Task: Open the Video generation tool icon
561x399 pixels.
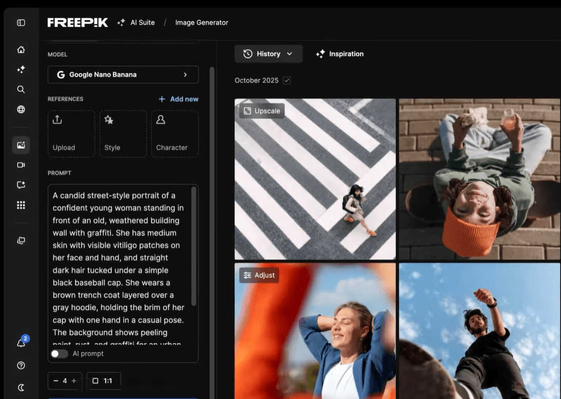Action: 19,164
